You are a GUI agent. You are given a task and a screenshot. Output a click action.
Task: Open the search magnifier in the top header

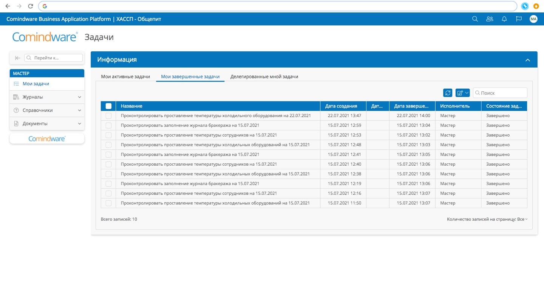(x=475, y=19)
